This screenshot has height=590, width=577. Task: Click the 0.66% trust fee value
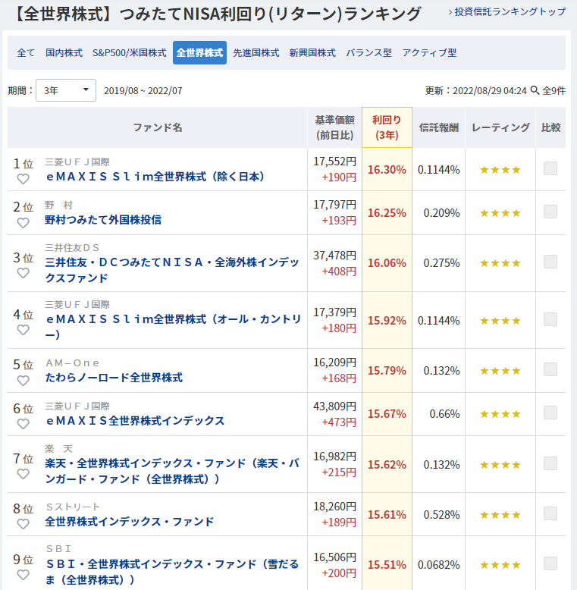click(444, 414)
